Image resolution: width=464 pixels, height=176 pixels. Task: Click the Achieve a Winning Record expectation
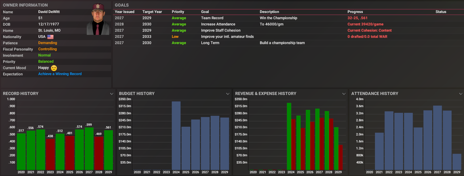click(x=60, y=74)
